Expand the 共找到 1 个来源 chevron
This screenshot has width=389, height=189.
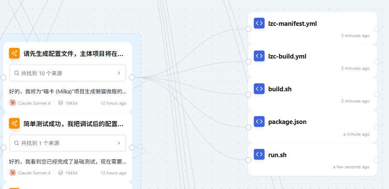tap(119, 143)
